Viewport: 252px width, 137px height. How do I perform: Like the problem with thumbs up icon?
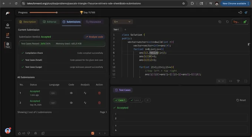(x=19, y=133)
